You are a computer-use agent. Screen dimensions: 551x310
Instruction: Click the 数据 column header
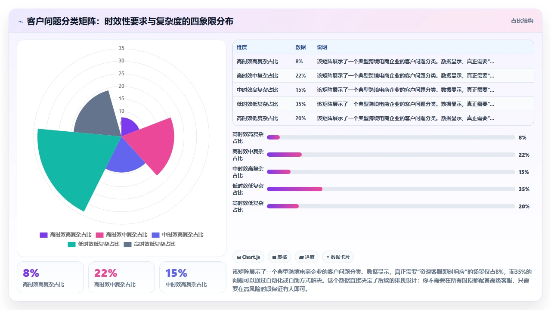point(300,47)
